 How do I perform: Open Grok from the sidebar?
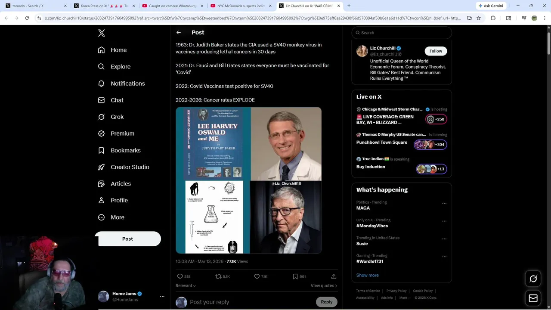pos(111,117)
